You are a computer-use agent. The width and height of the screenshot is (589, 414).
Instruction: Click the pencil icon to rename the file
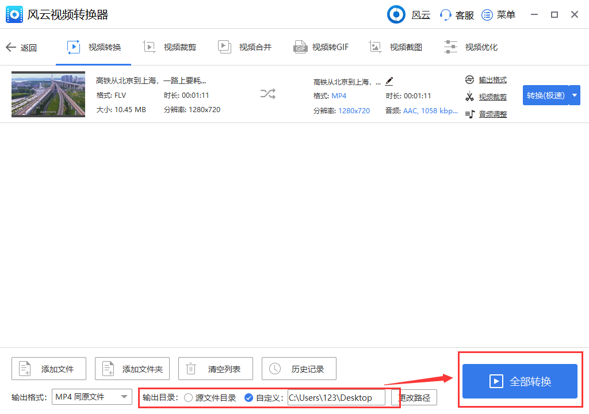point(389,81)
